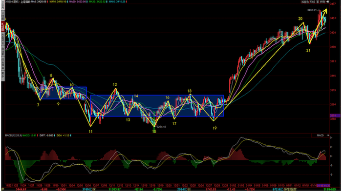Click the MA5 value indicator label
The height and width of the screenshot is (193, 342).
pos(39,2)
